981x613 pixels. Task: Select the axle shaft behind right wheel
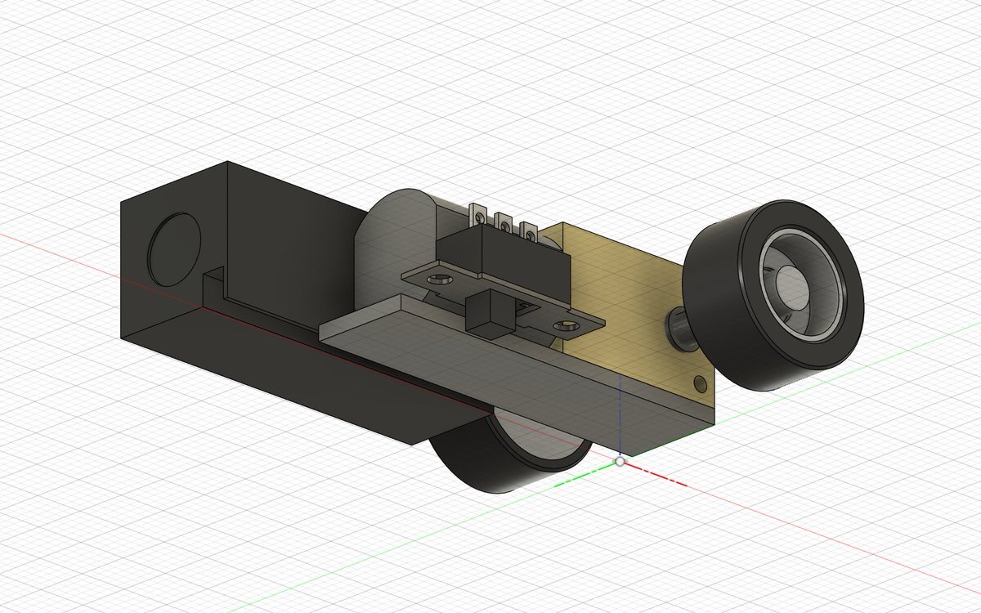[677, 330]
